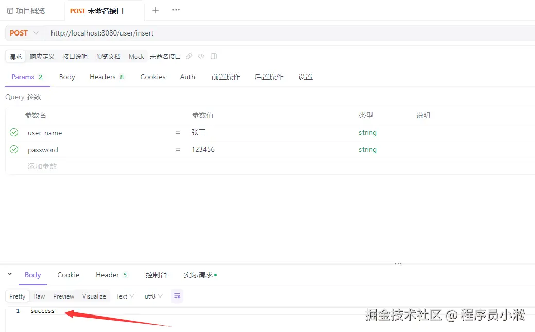The height and width of the screenshot is (332, 535).
Task: Switch to the request Body tab
Action: 67,77
